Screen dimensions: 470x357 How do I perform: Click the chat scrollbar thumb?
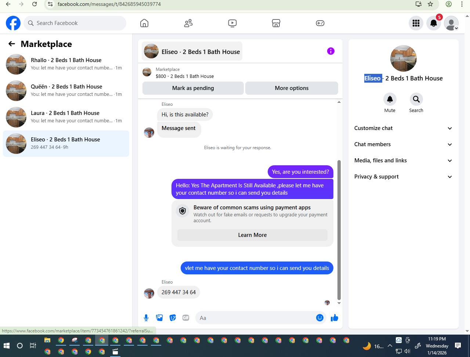339,230
